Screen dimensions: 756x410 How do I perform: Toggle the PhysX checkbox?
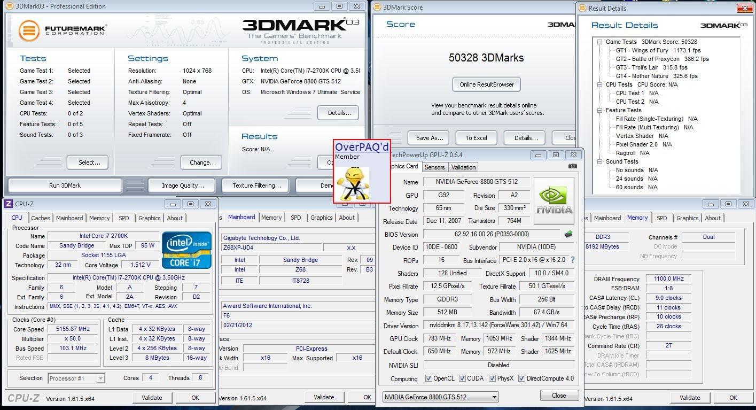coord(493,378)
